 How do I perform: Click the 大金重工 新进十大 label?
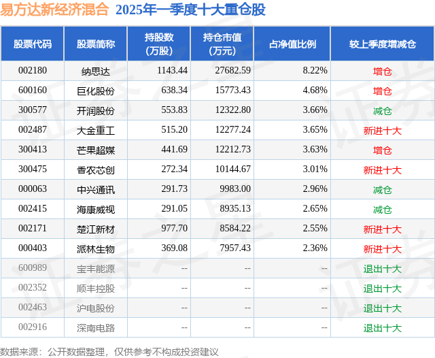point(383,131)
